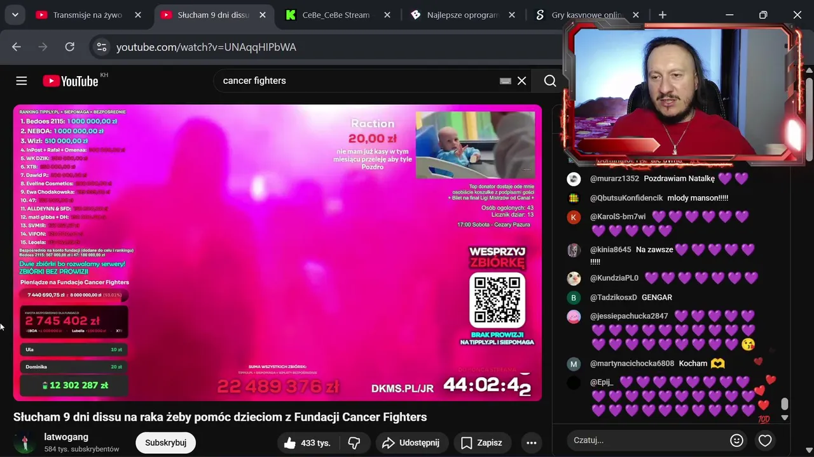Viewport: 814px width, 457px height.
Task: Save the video with Zapisz
Action: click(481, 442)
